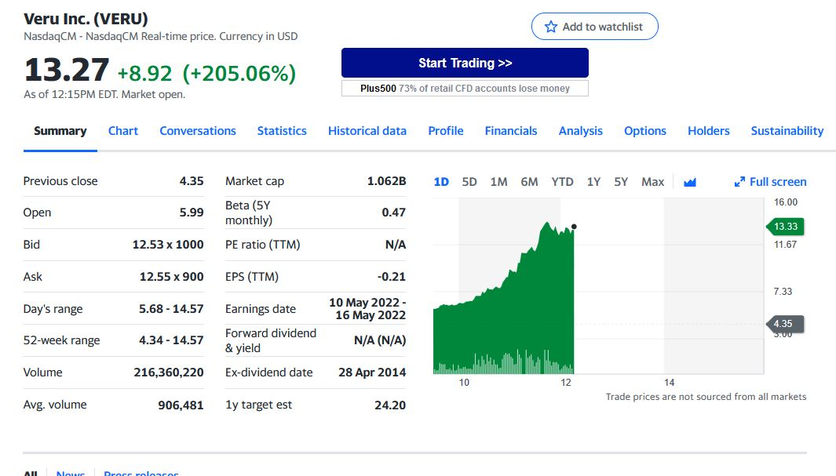Click the Previous close label

pos(60,181)
